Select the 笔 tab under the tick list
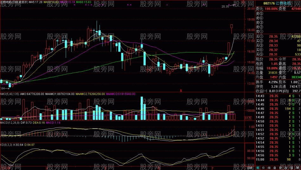This screenshot has height=170, width=301. click(x=258, y=168)
